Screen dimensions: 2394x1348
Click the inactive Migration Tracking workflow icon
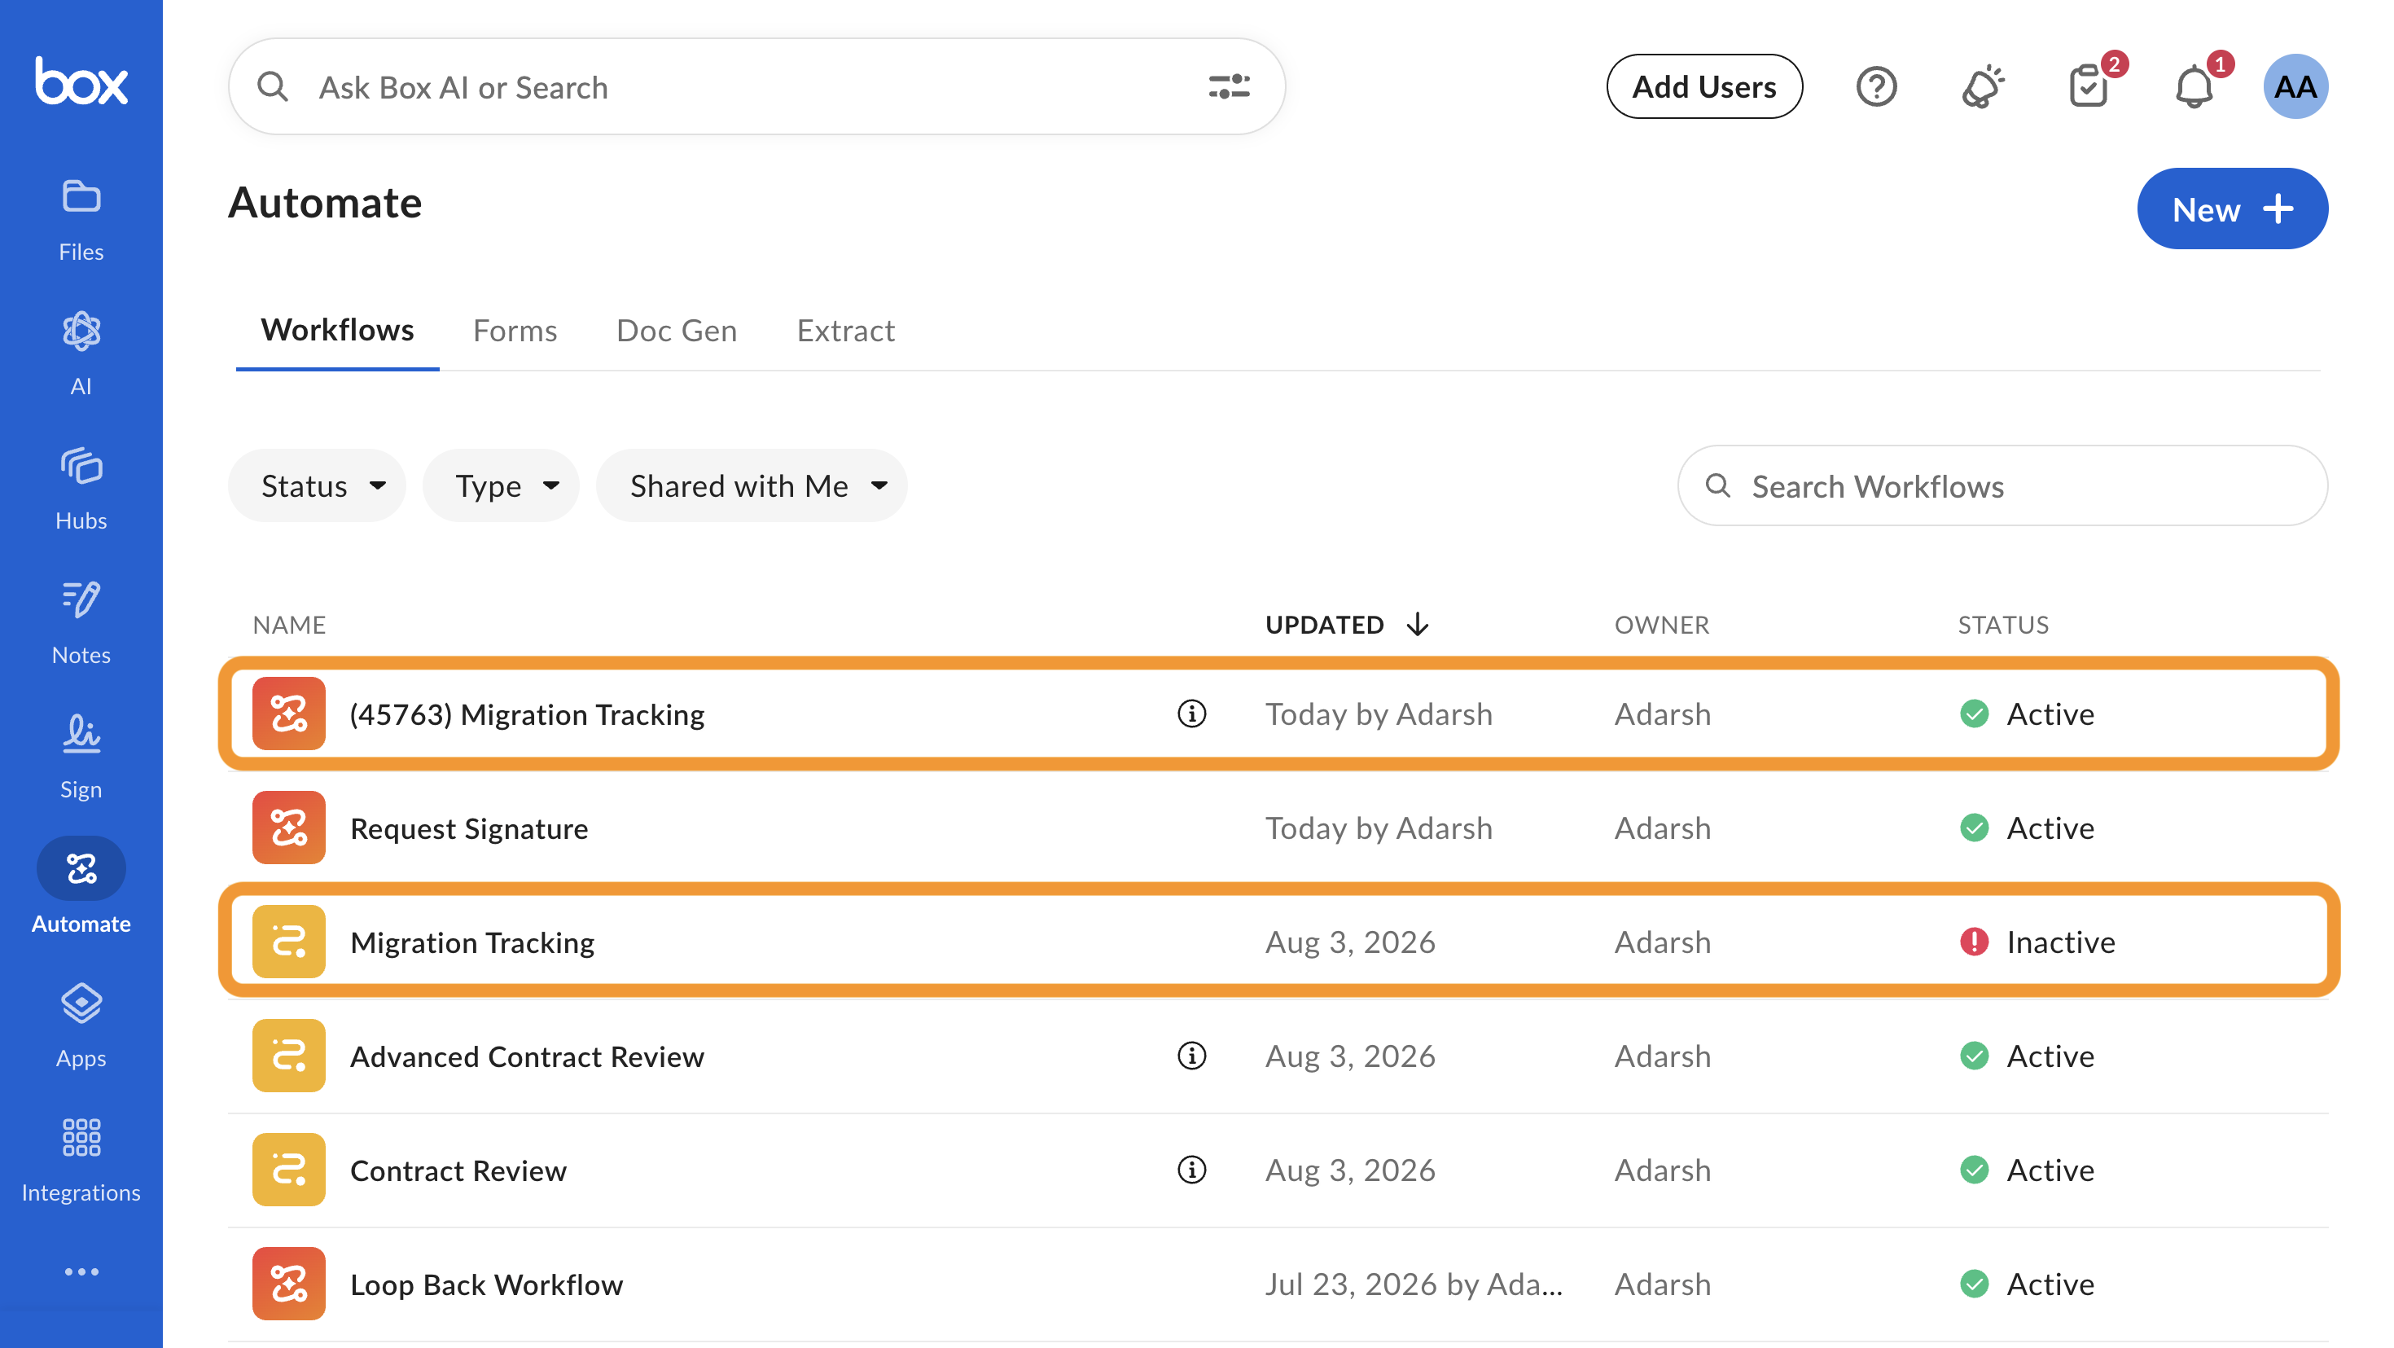[289, 942]
